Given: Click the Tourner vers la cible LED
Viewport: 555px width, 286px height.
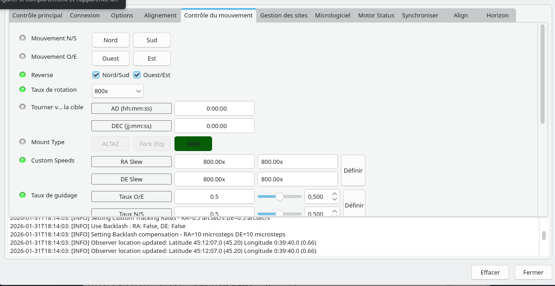Looking at the screenshot, I should coord(22,107).
